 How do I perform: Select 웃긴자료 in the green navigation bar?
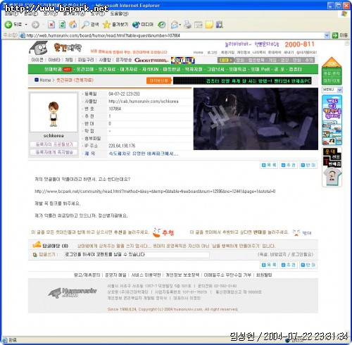[107, 69]
